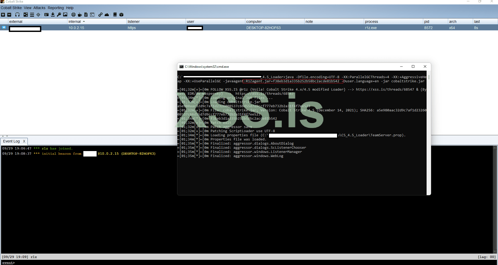Collapse the top pane with the up arrow

(x=3, y=136)
